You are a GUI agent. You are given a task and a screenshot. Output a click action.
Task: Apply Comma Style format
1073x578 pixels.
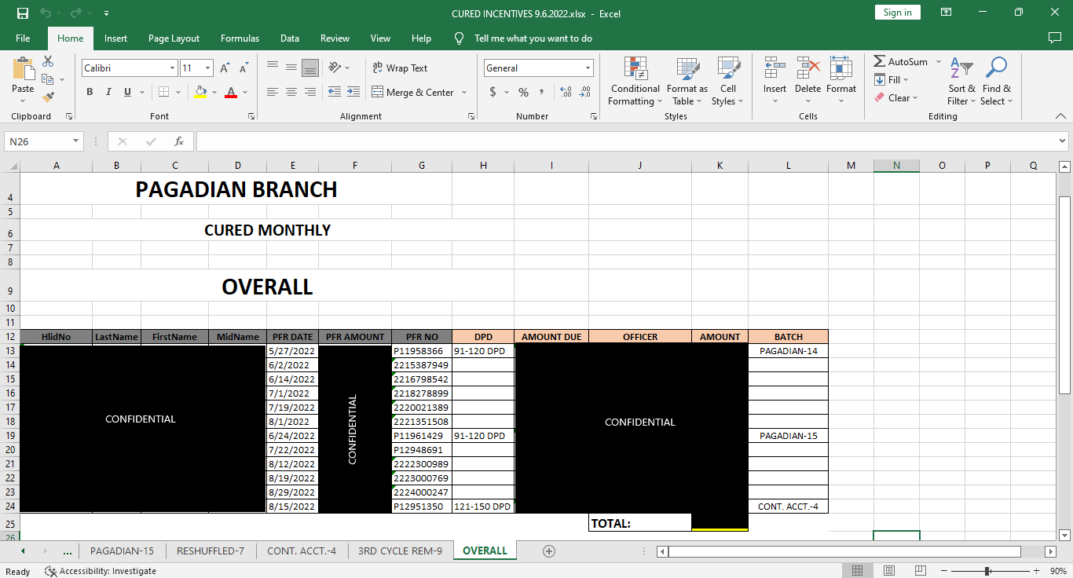click(x=542, y=92)
